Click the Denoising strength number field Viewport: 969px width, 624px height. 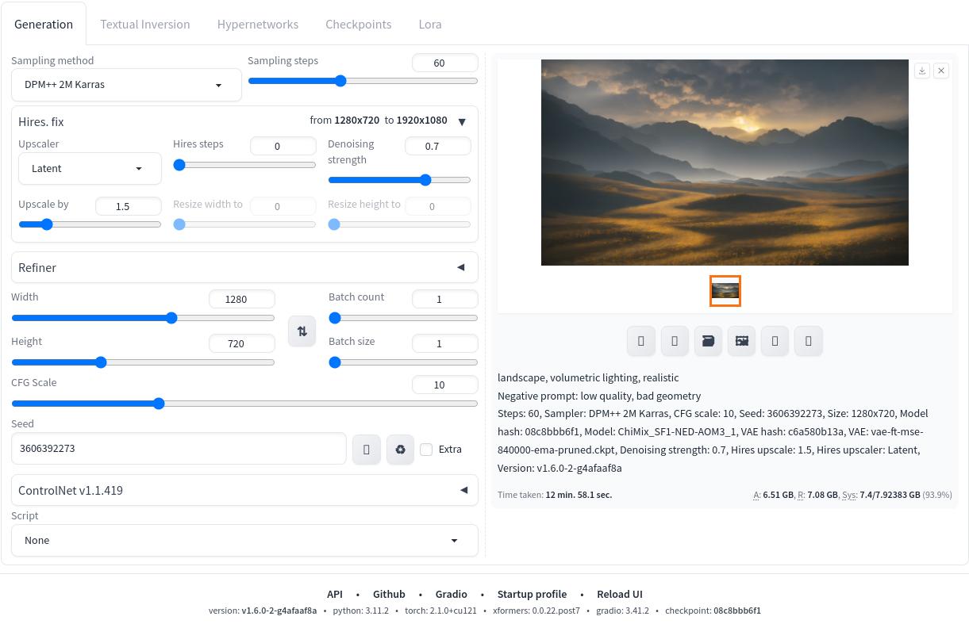coord(437,146)
